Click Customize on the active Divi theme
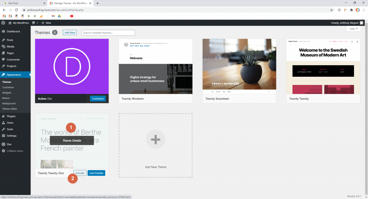This screenshot has width=368, height=199. click(98, 99)
